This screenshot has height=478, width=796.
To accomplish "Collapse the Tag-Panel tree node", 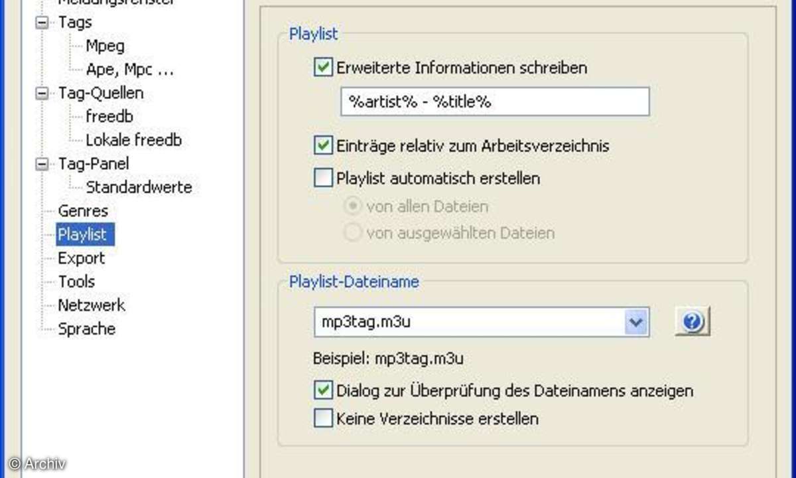I will [43, 163].
